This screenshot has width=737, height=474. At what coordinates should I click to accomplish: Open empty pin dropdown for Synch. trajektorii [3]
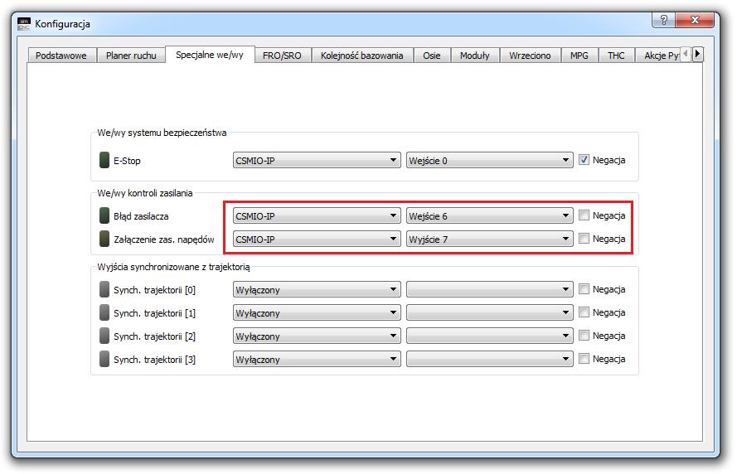point(489,359)
